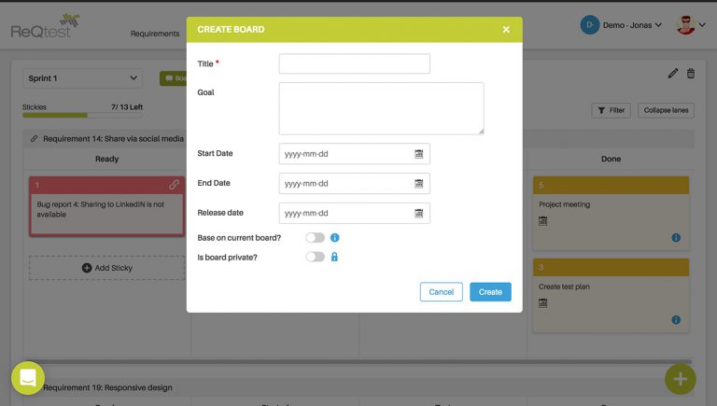The image size is (717, 406).
Task: Click info icon beside Base on current board
Action: click(335, 238)
